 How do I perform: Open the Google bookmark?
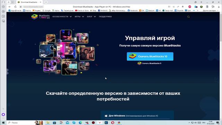(x=46, y=10)
